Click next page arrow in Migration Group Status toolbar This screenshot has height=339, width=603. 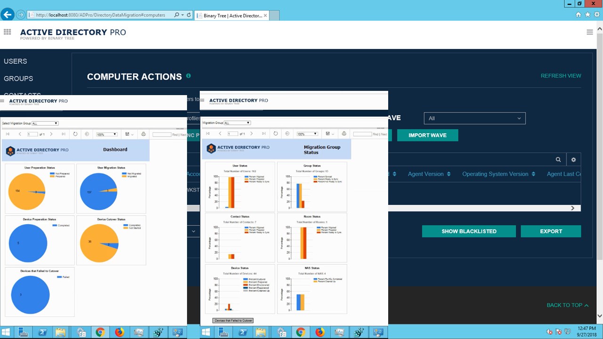(x=252, y=134)
